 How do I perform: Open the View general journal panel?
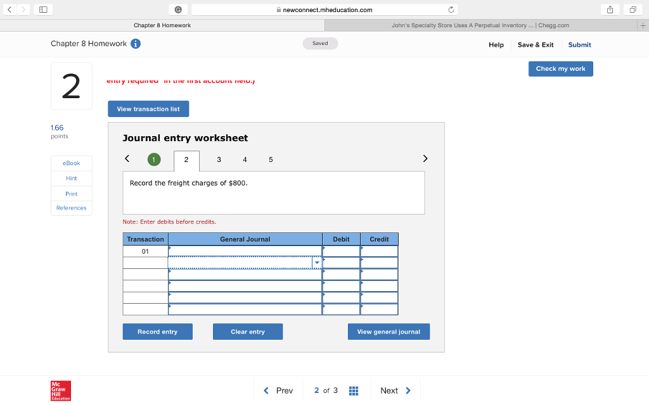389,331
